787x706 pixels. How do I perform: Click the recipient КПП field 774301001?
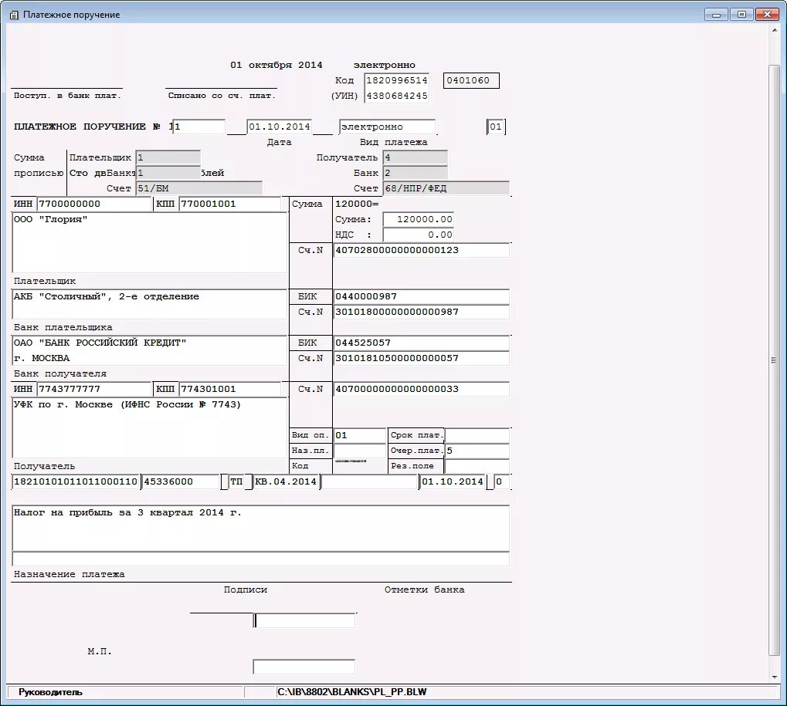pyautogui.click(x=230, y=389)
